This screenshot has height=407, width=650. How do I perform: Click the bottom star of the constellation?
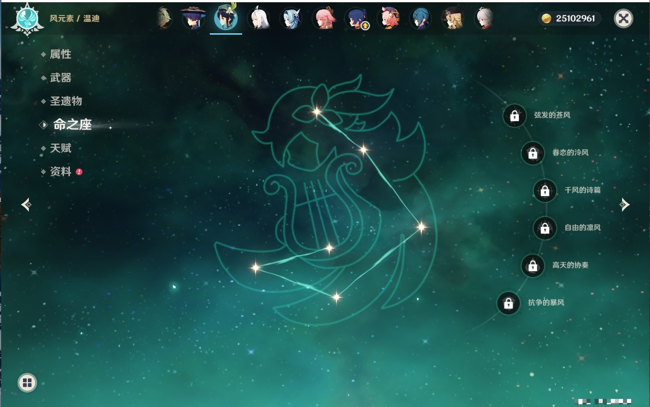tap(336, 297)
